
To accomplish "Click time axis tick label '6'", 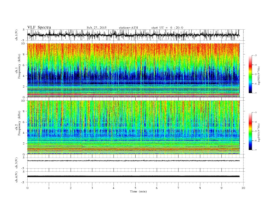I will 157,188.
